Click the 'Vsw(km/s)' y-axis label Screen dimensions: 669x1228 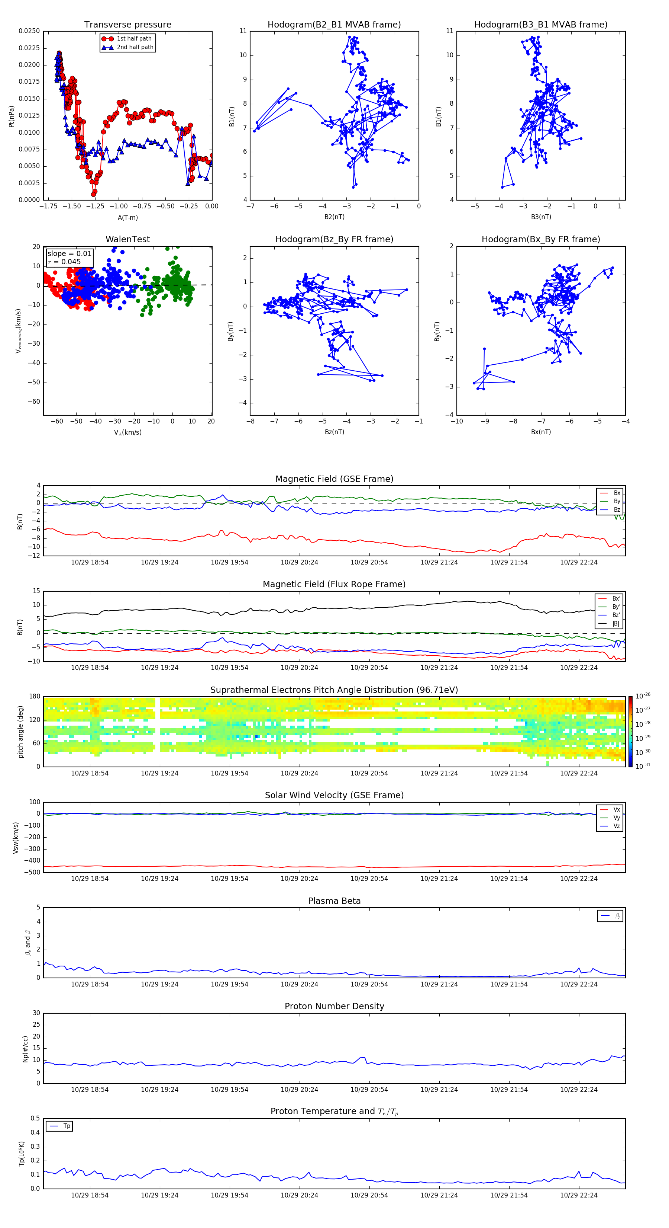(15, 838)
